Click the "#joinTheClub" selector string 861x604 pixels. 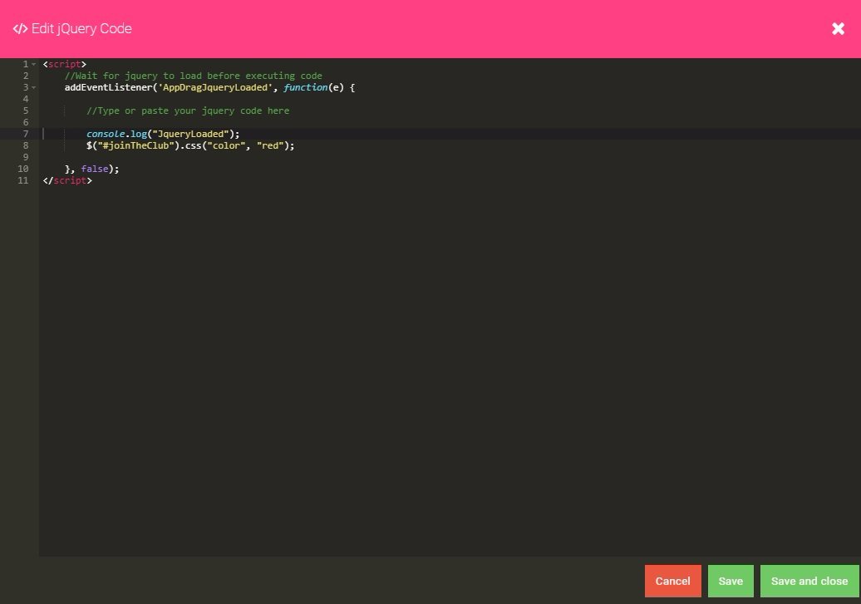(x=135, y=145)
